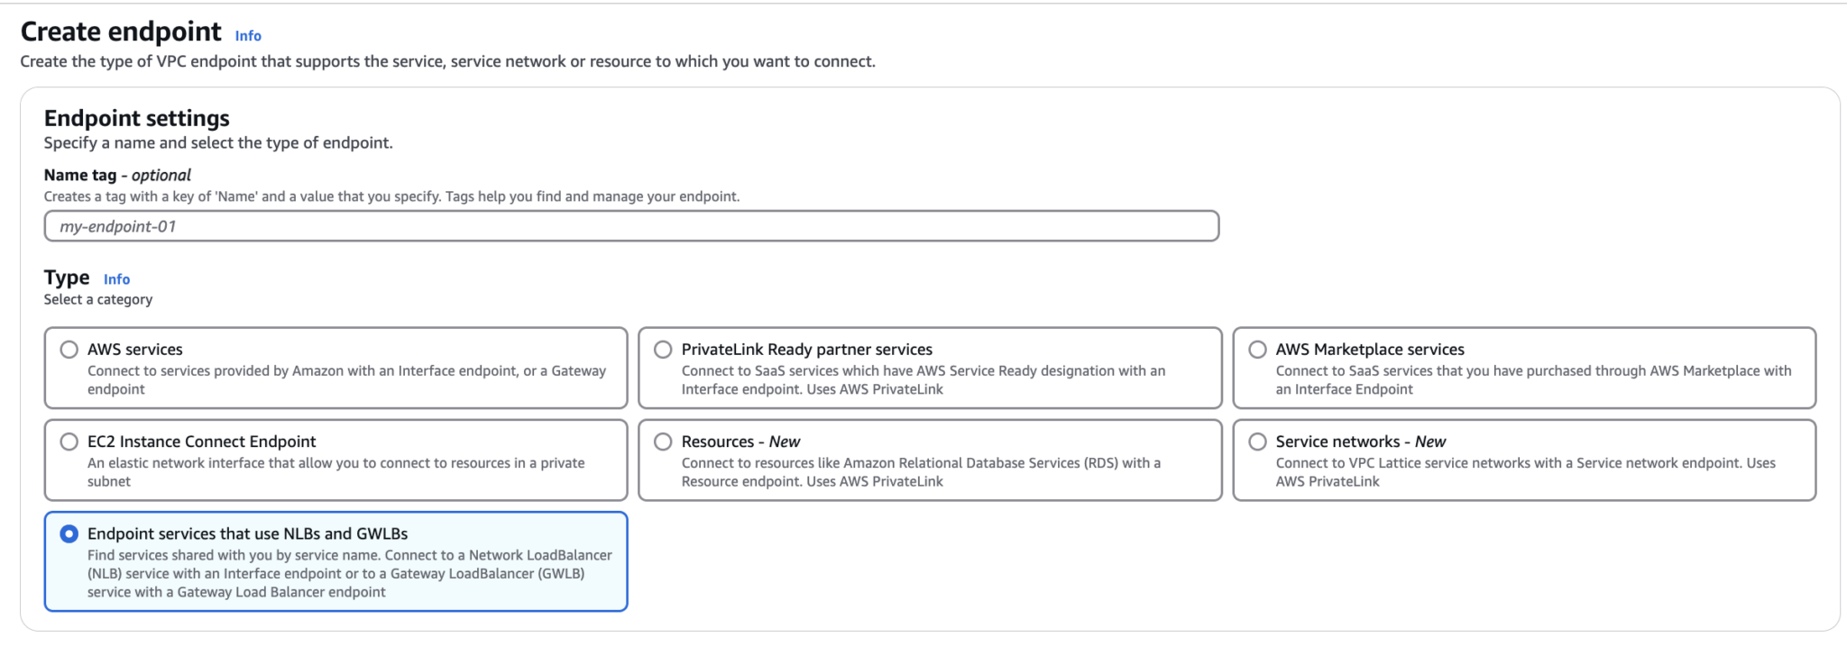Viewport: 1847px width, 656px height.
Task: Click the Service networks VPC Lattice description
Action: (1525, 472)
